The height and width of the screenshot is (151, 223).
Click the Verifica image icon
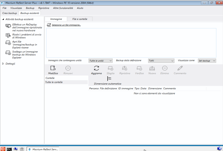pyautogui.click(x=139, y=68)
